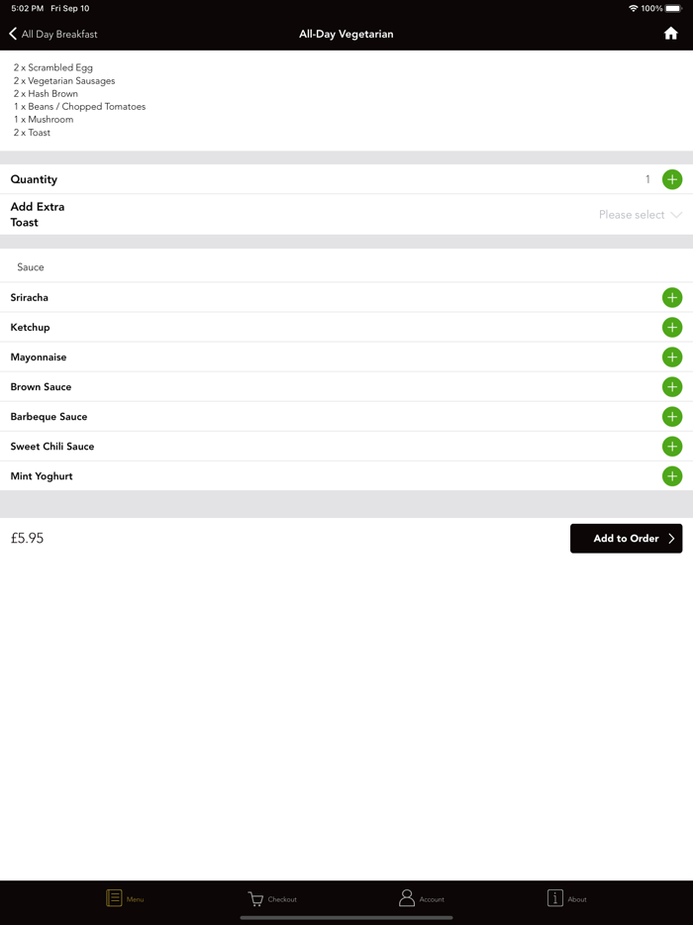The image size is (693, 925).
Task: Tap the Mint Yoghurt row label
Action: 42,476
